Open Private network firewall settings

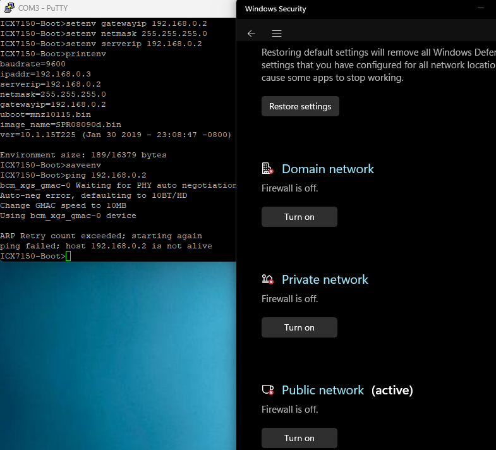325,279
